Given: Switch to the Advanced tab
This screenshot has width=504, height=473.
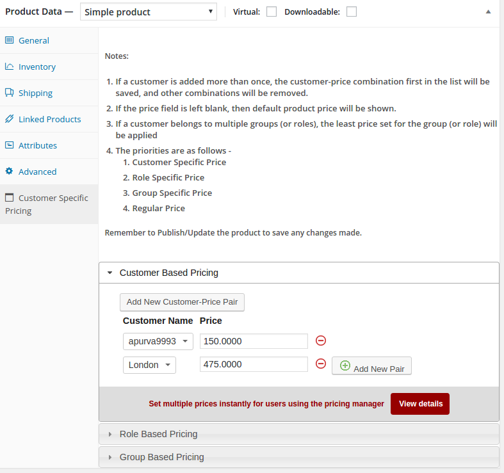Looking at the screenshot, I should point(49,172).
